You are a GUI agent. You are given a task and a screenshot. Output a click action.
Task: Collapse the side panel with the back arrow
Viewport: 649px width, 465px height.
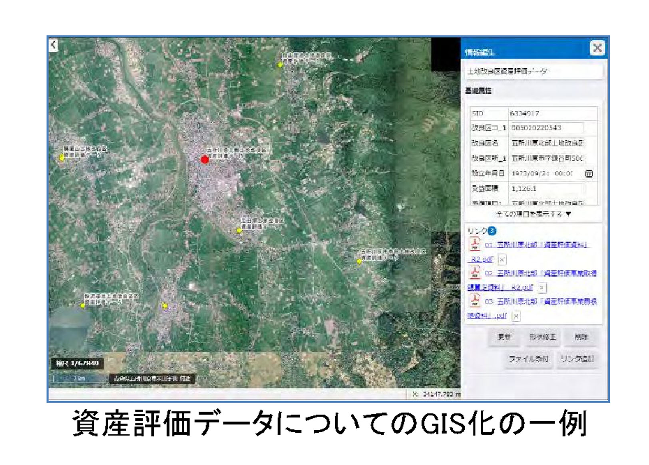(x=54, y=45)
